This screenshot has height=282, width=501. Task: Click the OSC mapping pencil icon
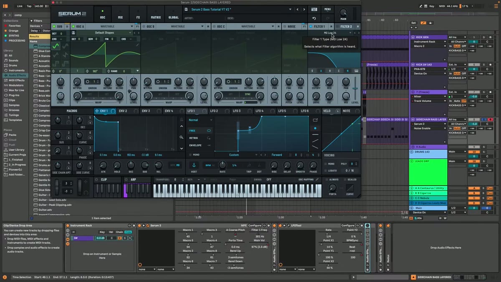(317, 180)
